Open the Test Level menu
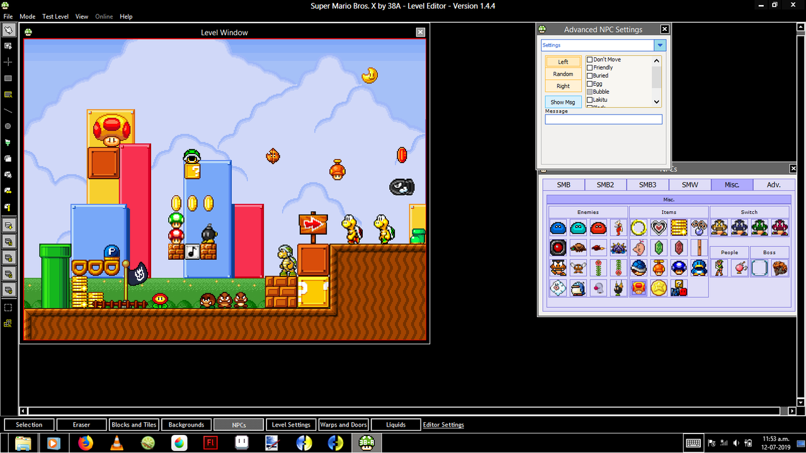The image size is (806, 453). (x=55, y=16)
